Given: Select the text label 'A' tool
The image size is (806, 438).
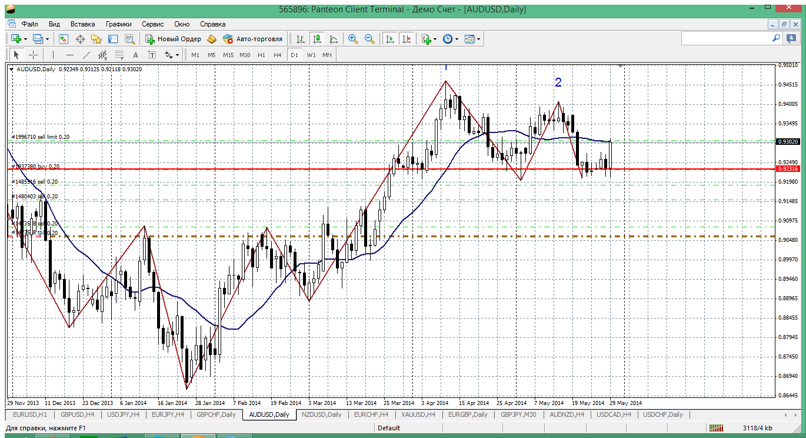Looking at the screenshot, I should (135, 55).
